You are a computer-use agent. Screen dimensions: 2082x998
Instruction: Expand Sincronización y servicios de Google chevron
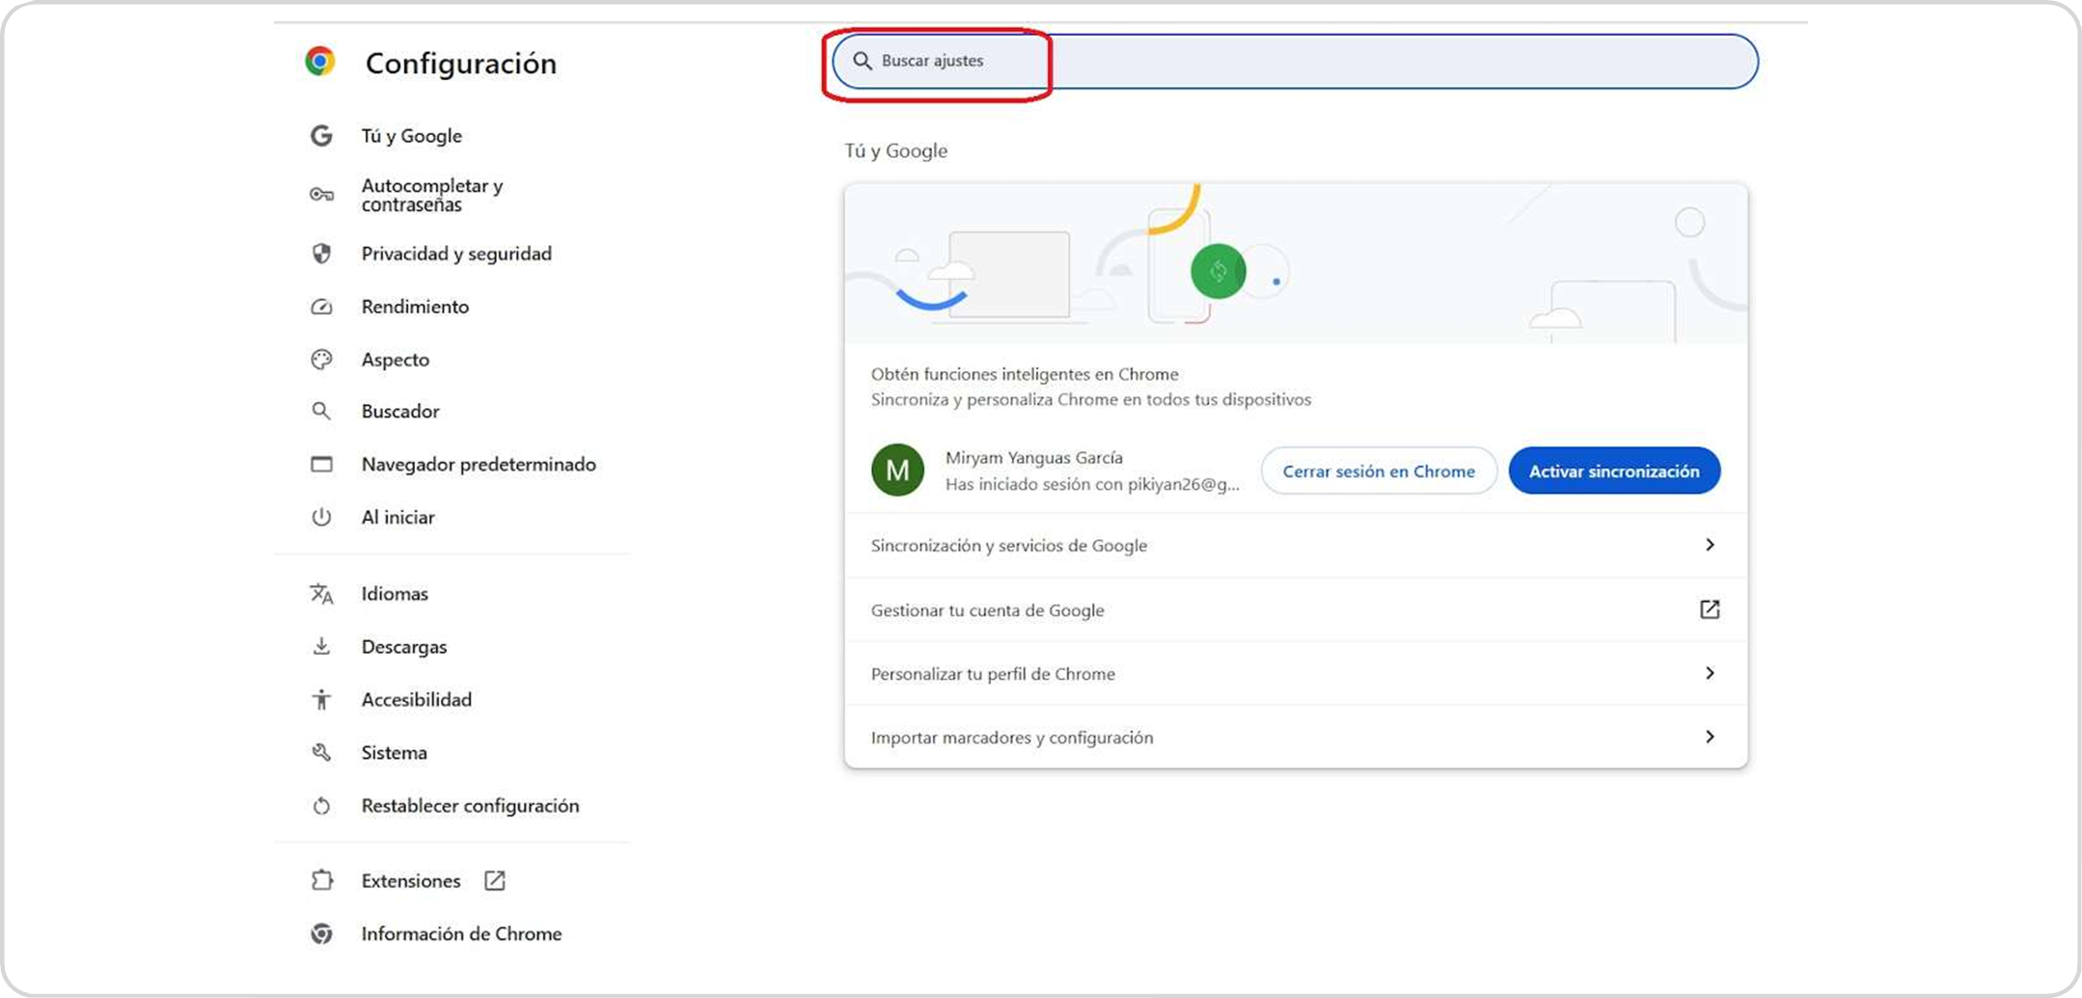coord(1710,545)
